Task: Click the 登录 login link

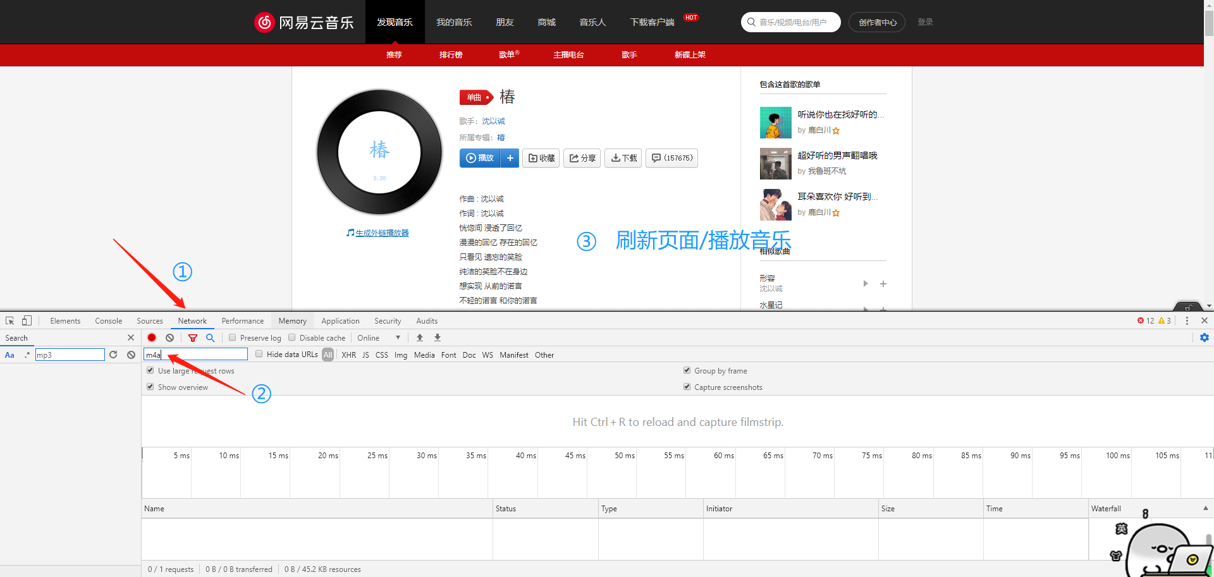Action: [x=925, y=21]
